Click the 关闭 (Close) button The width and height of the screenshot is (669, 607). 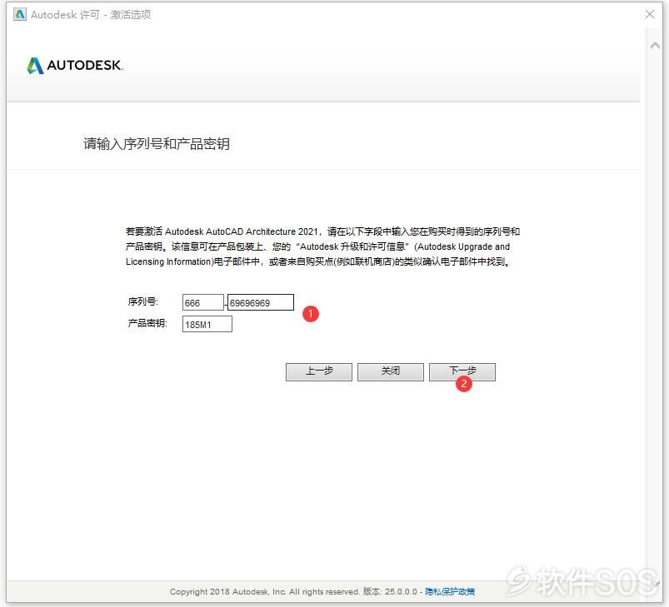tap(391, 371)
